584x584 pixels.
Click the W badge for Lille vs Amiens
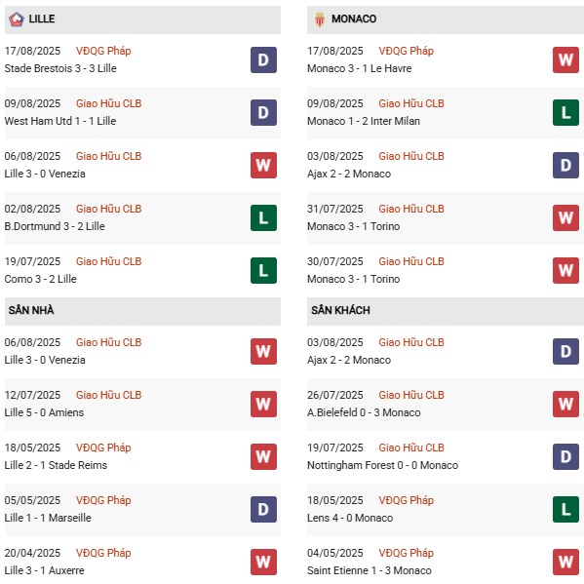tap(263, 404)
